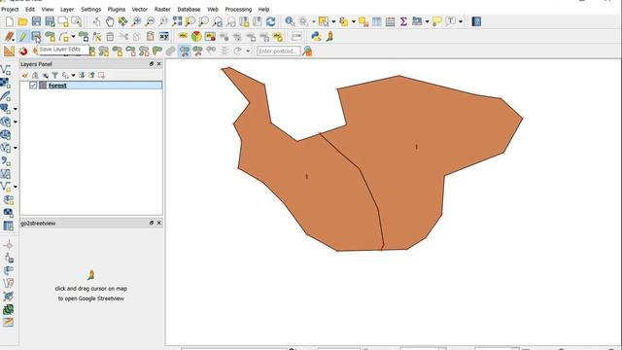Toggle forest layer visibility checkbox

click(x=33, y=85)
